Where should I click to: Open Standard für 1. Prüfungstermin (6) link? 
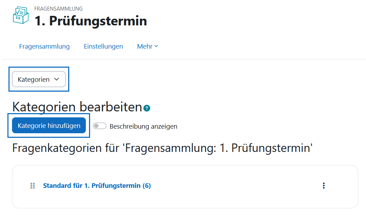(x=97, y=186)
